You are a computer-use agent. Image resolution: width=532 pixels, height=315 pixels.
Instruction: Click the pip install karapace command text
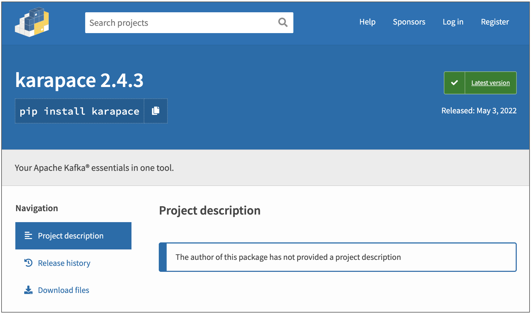point(79,111)
